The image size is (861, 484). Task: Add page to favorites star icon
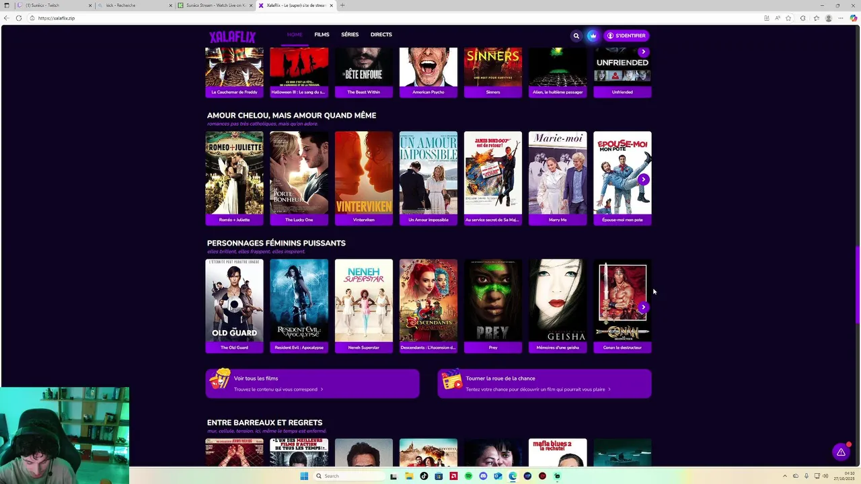pyautogui.click(x=788, y=18)
